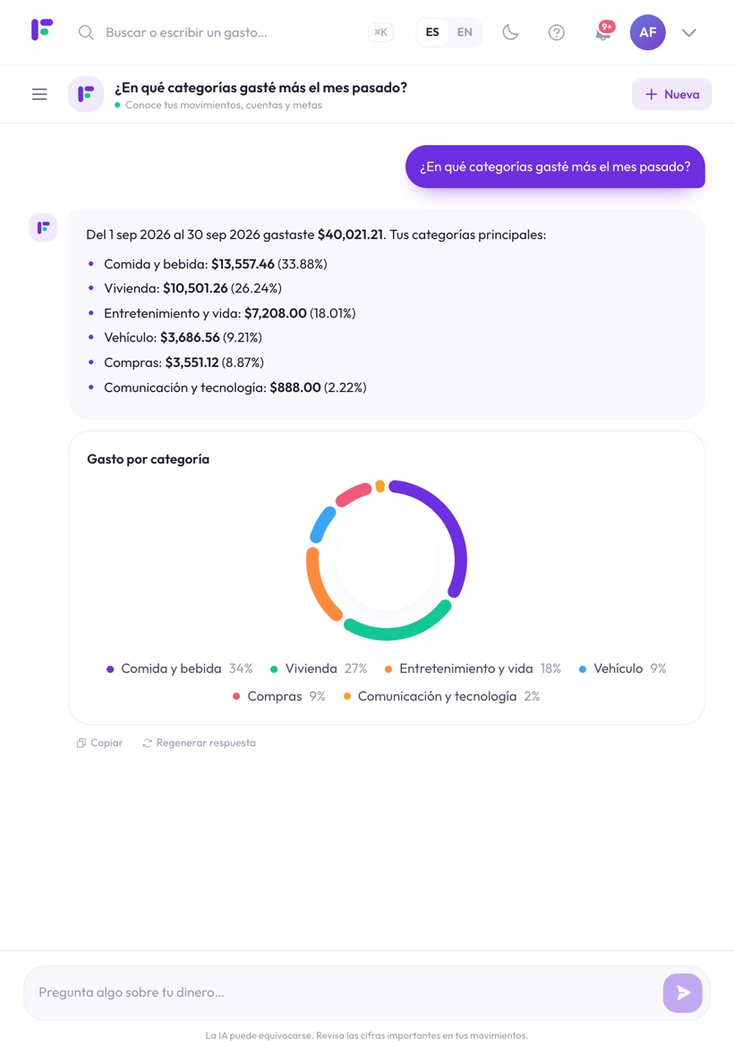
Task: Open the help question mark icon
Action: (556, 32)
